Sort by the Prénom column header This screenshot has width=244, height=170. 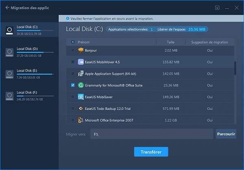83,42
